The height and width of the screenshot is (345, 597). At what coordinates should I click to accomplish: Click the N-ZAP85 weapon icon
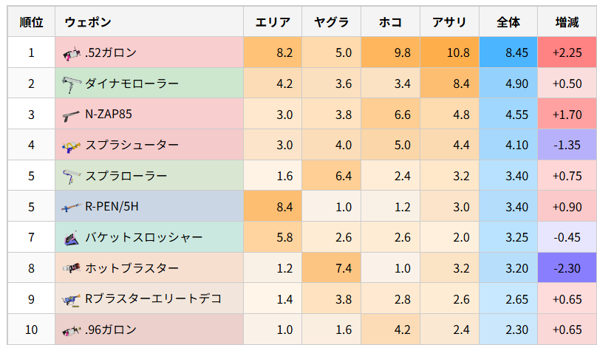71,115
